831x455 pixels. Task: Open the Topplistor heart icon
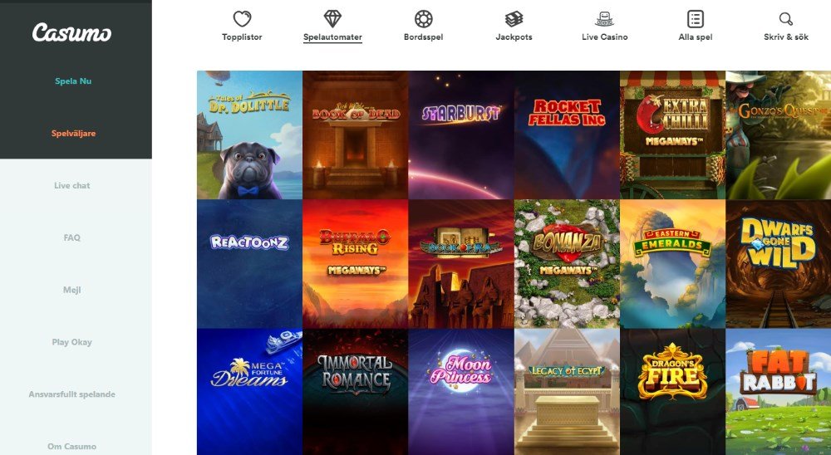[x=242, y=19]
